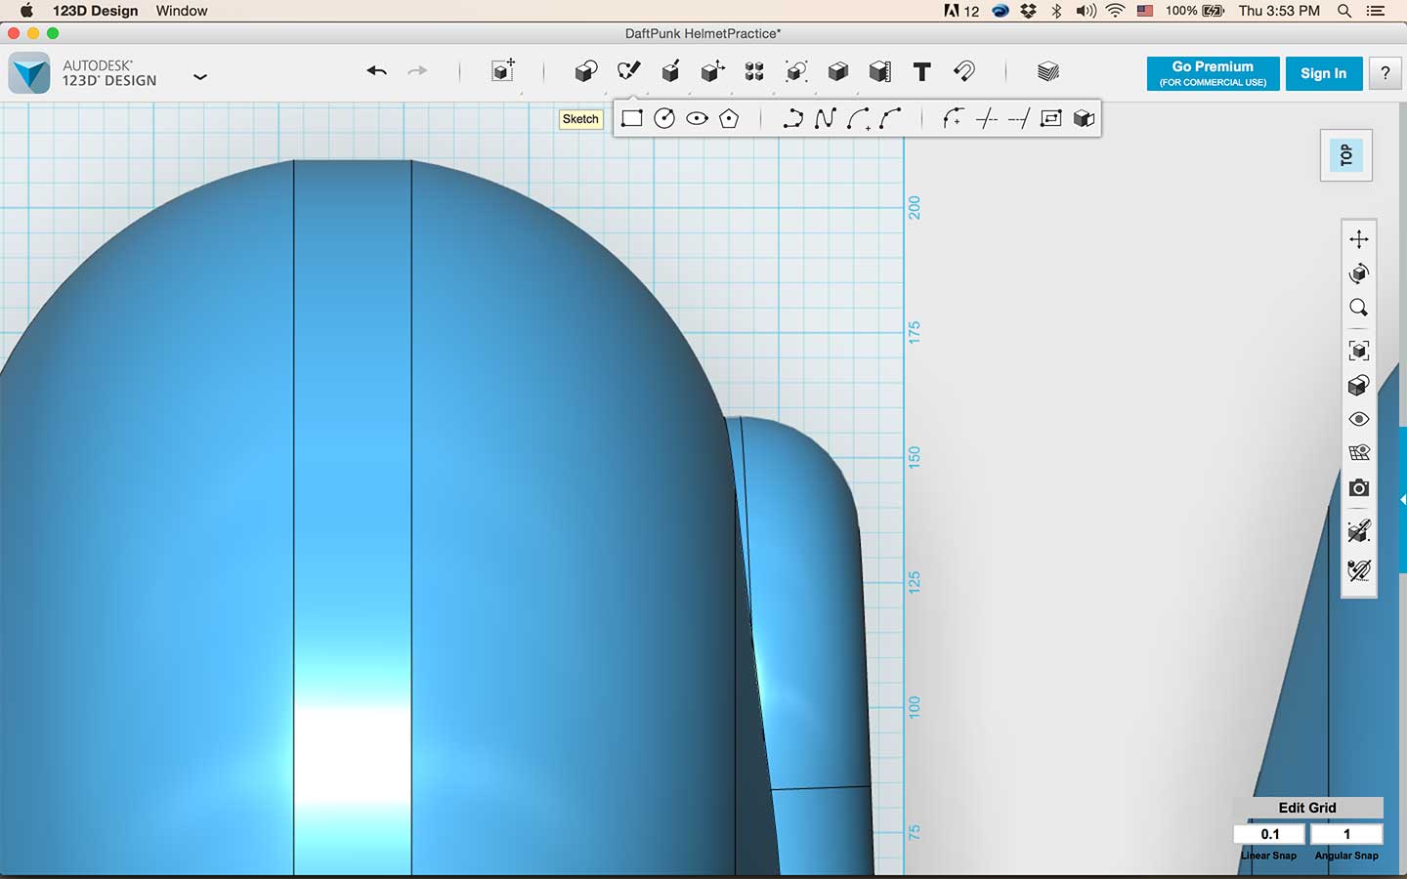This screenshot has width=1407, height=879.
Task: Click the Angular Snap value field
Action: pyautogui.click(x=1346, y=834)
